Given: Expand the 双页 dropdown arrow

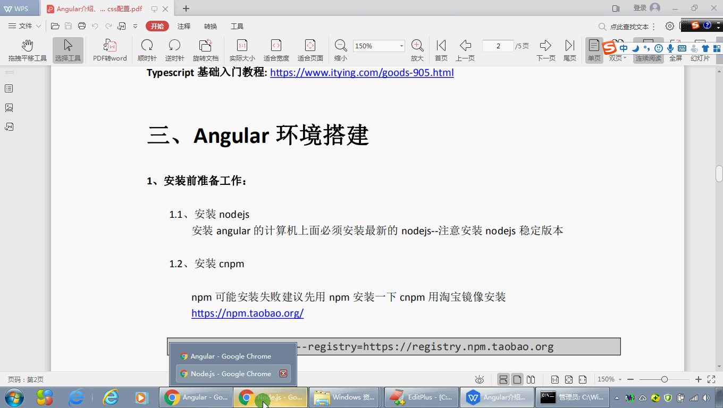Looking at the screenshot, I should point(625,58).
